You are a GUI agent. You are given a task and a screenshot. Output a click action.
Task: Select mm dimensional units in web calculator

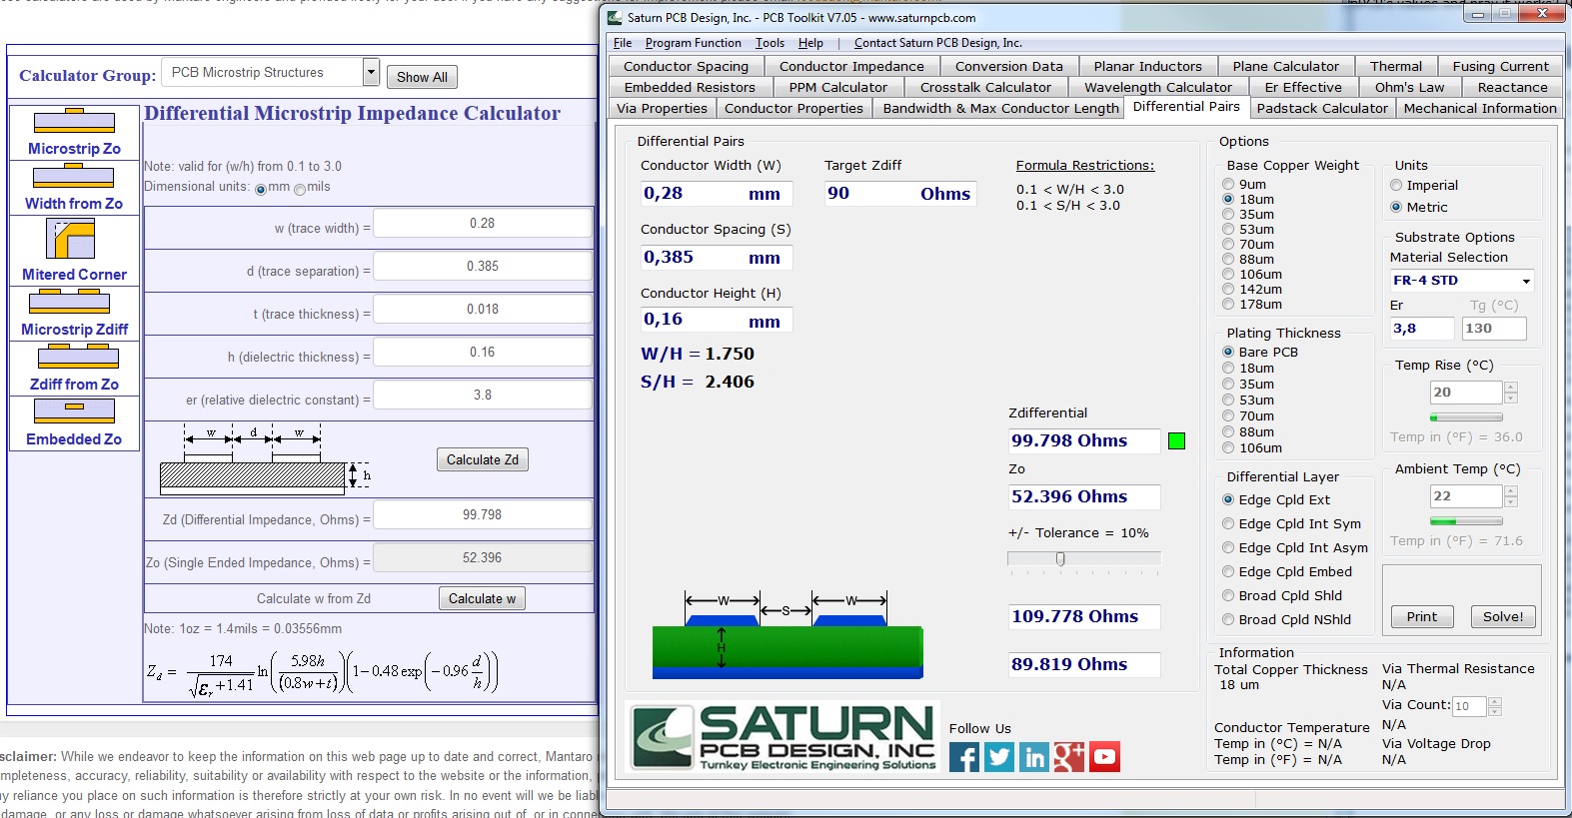click(x=261, y=189)
